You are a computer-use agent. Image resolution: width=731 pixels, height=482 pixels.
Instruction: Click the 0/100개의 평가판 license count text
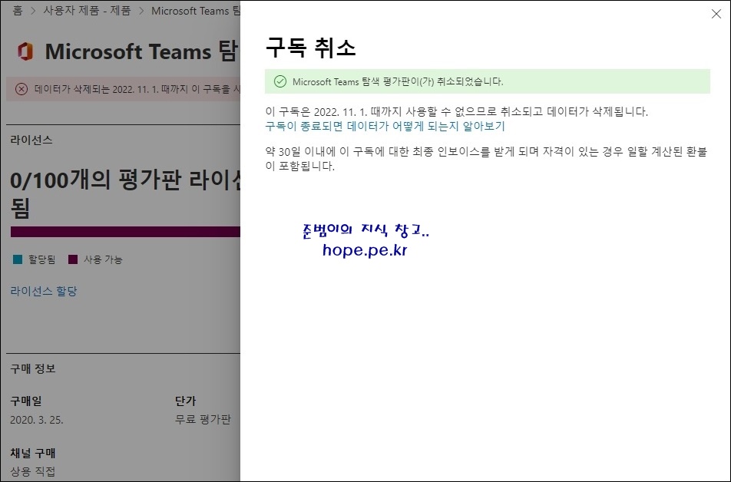point(125,193)
